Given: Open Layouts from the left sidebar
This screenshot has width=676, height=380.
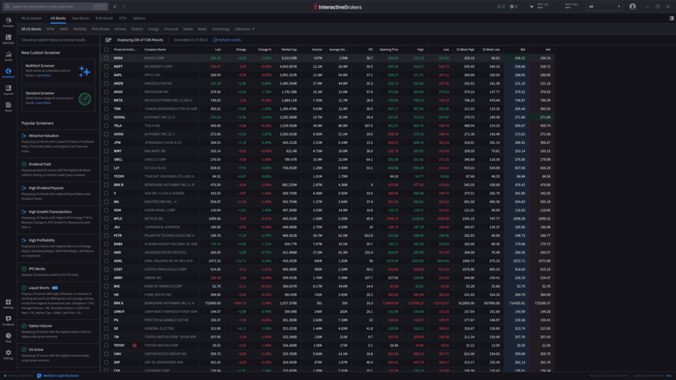Looking at the screenshot, I should pos(8,90).
